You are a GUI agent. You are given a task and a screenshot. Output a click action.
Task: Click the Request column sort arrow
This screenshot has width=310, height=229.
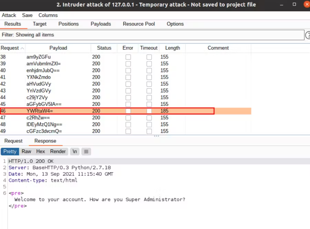click(22, 48)
